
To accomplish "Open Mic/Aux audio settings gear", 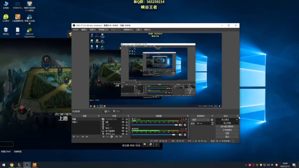I will [x=185, y=125].
